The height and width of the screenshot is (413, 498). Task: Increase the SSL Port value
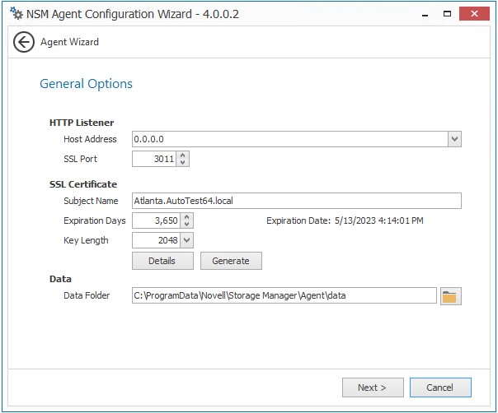[x=183, y=155]
